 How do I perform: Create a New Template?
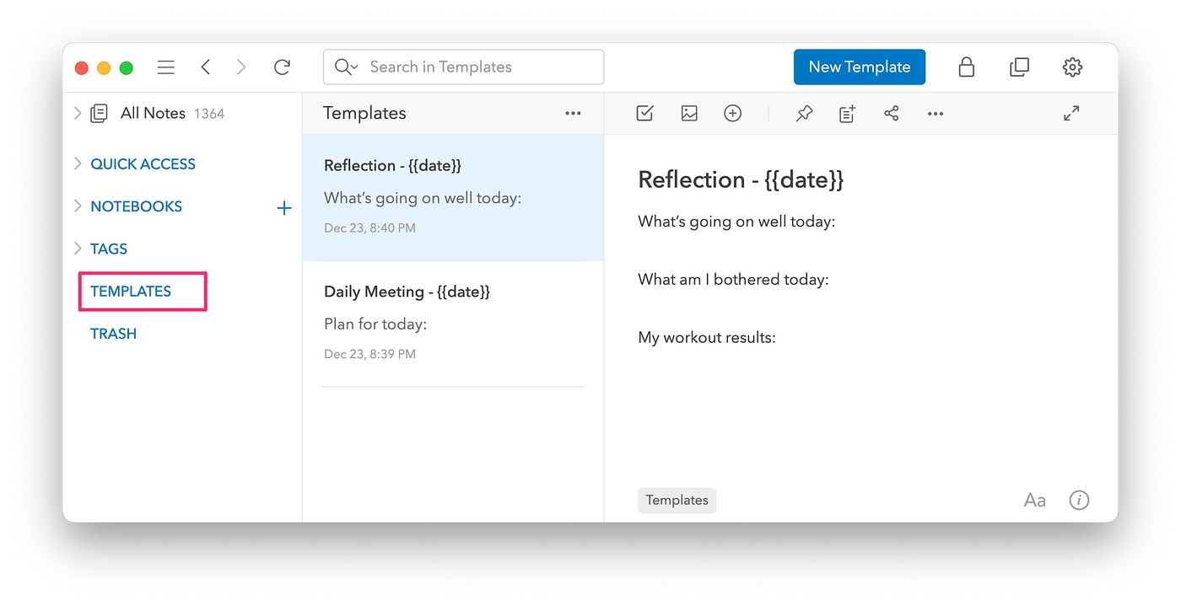(x=860, y=67)
